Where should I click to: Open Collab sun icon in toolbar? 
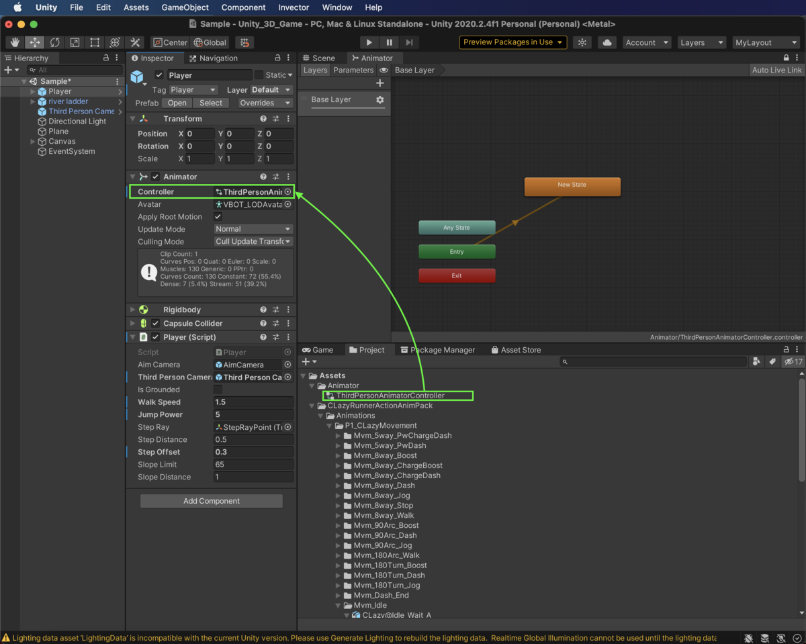(582, 42)
